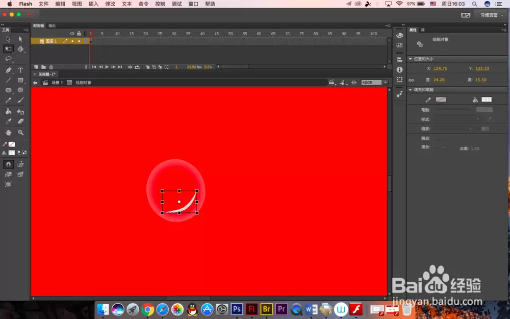Switch to the 输出 tab

pos(52,26)
